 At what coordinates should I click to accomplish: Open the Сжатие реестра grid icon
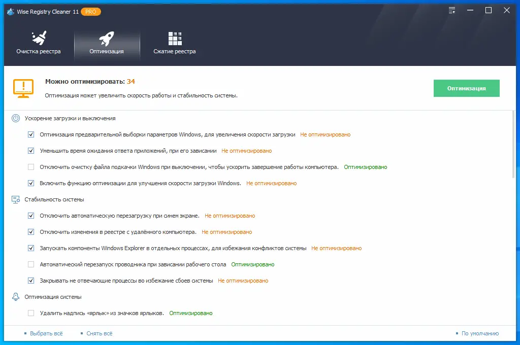175,39
